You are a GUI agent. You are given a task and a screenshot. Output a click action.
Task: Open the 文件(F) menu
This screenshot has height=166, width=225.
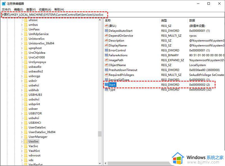tap(6, 10)
